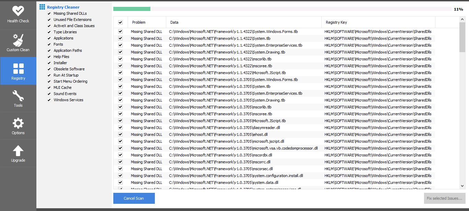Image resolution: width=469 pixels, height=211 pixels.
Task: Select the Registry grid icon
Action: click(x=18, y=68)
